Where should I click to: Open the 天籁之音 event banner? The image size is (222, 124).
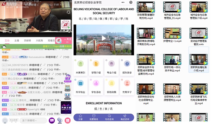point(66,107)
